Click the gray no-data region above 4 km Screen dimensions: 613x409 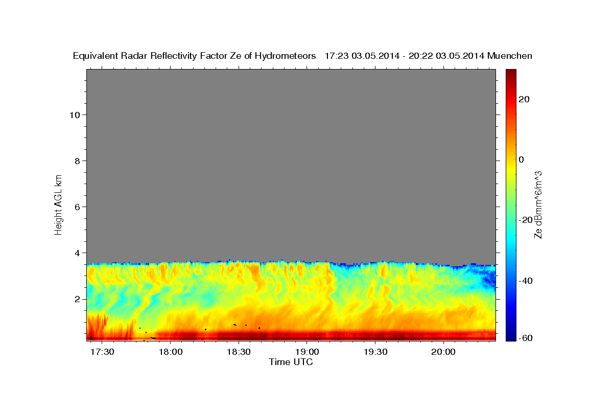tap(291, 164)
